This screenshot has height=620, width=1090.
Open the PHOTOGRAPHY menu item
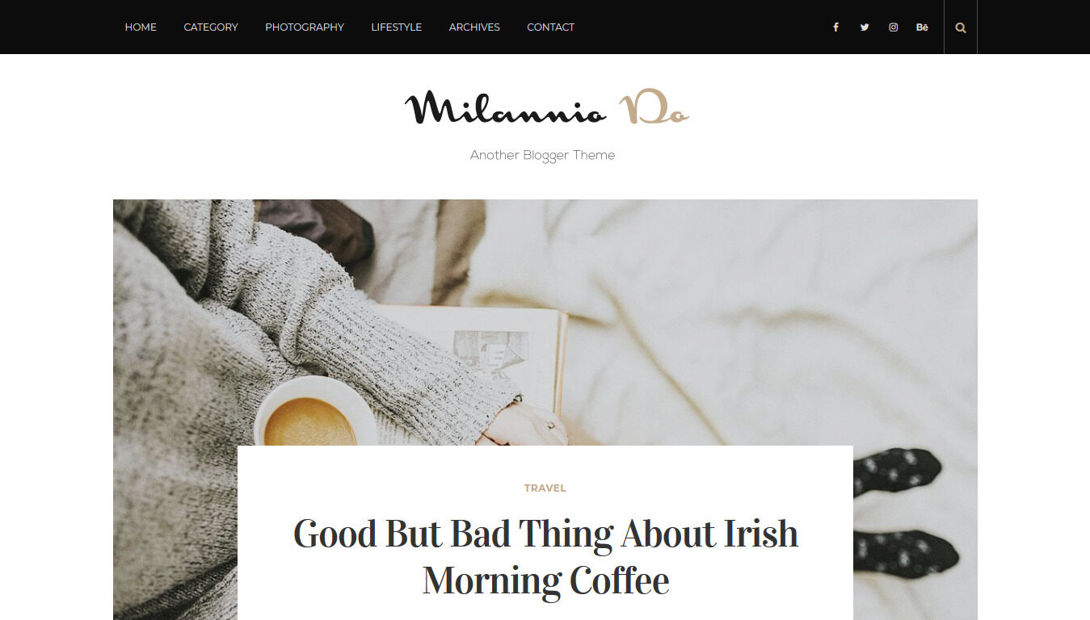tap(305, 27)
